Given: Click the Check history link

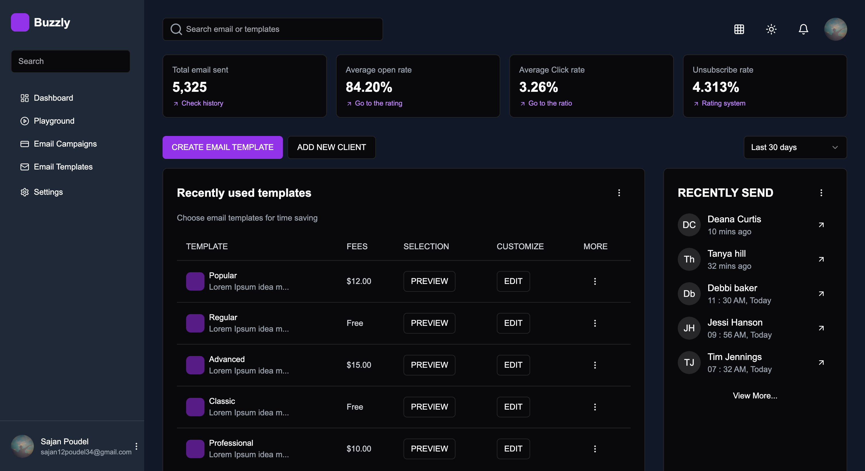Looking at the screenshot, I should (x=202, y=103).
